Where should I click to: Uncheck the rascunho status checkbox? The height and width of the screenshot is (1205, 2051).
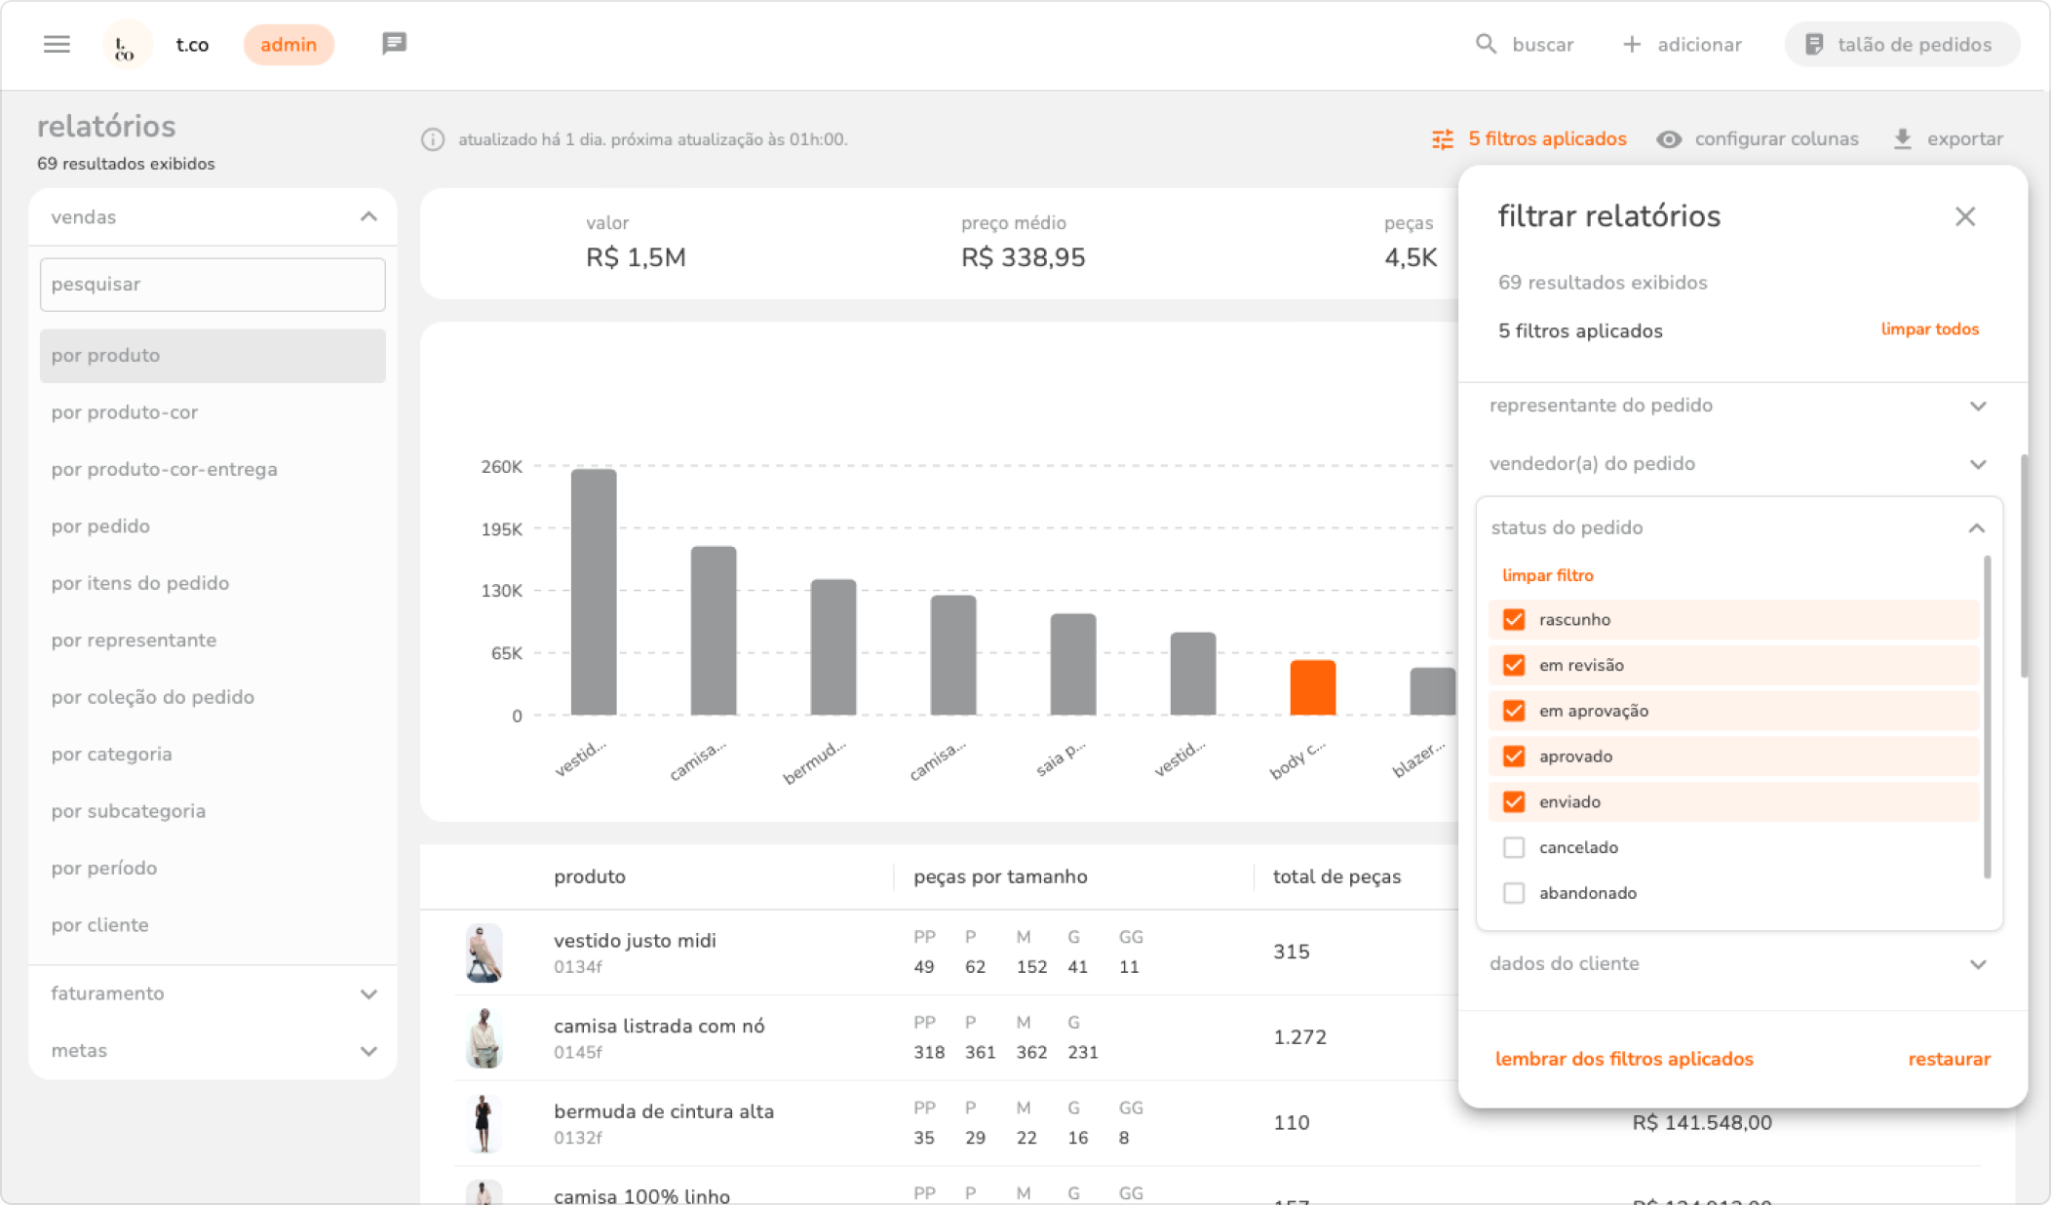point(1514,620)
